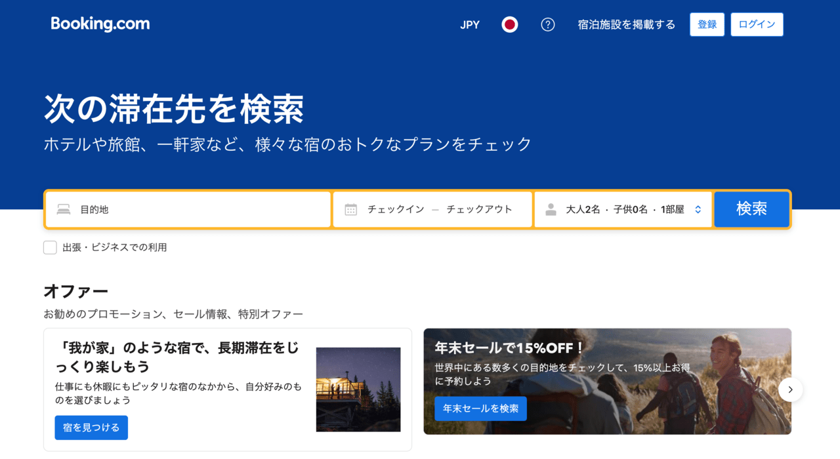Screen dimensions: 840x459
Task: Click the person icon in the guest selector
Action: pyautogui.click(x=550, y=209)
